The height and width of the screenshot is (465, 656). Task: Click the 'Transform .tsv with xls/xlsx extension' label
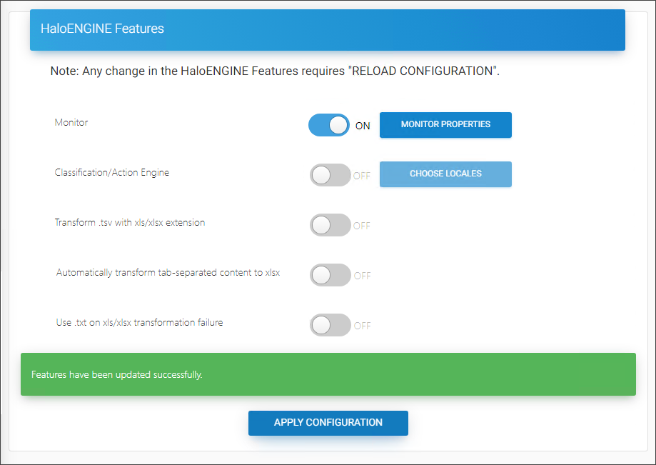pos(129,222)
